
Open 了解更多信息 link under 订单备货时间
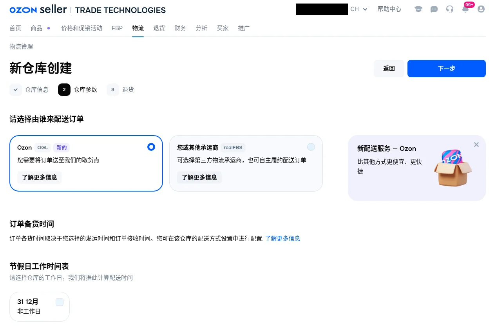(x=283, y=239)
